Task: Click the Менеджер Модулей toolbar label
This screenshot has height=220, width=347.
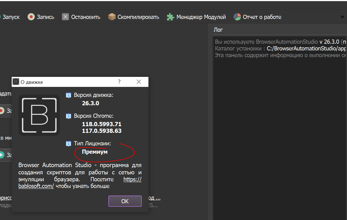Action: (201, 17)
